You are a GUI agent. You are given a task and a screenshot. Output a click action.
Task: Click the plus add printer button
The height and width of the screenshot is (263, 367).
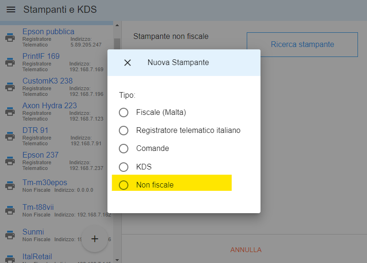coord(95,239)
